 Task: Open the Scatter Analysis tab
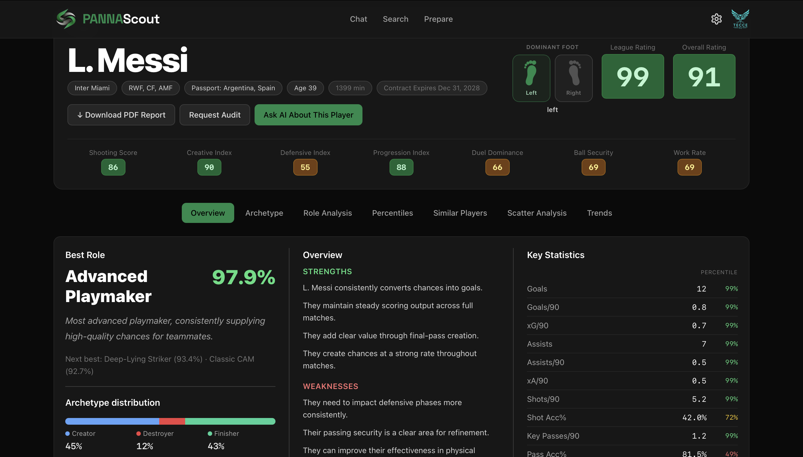[537, 213]
